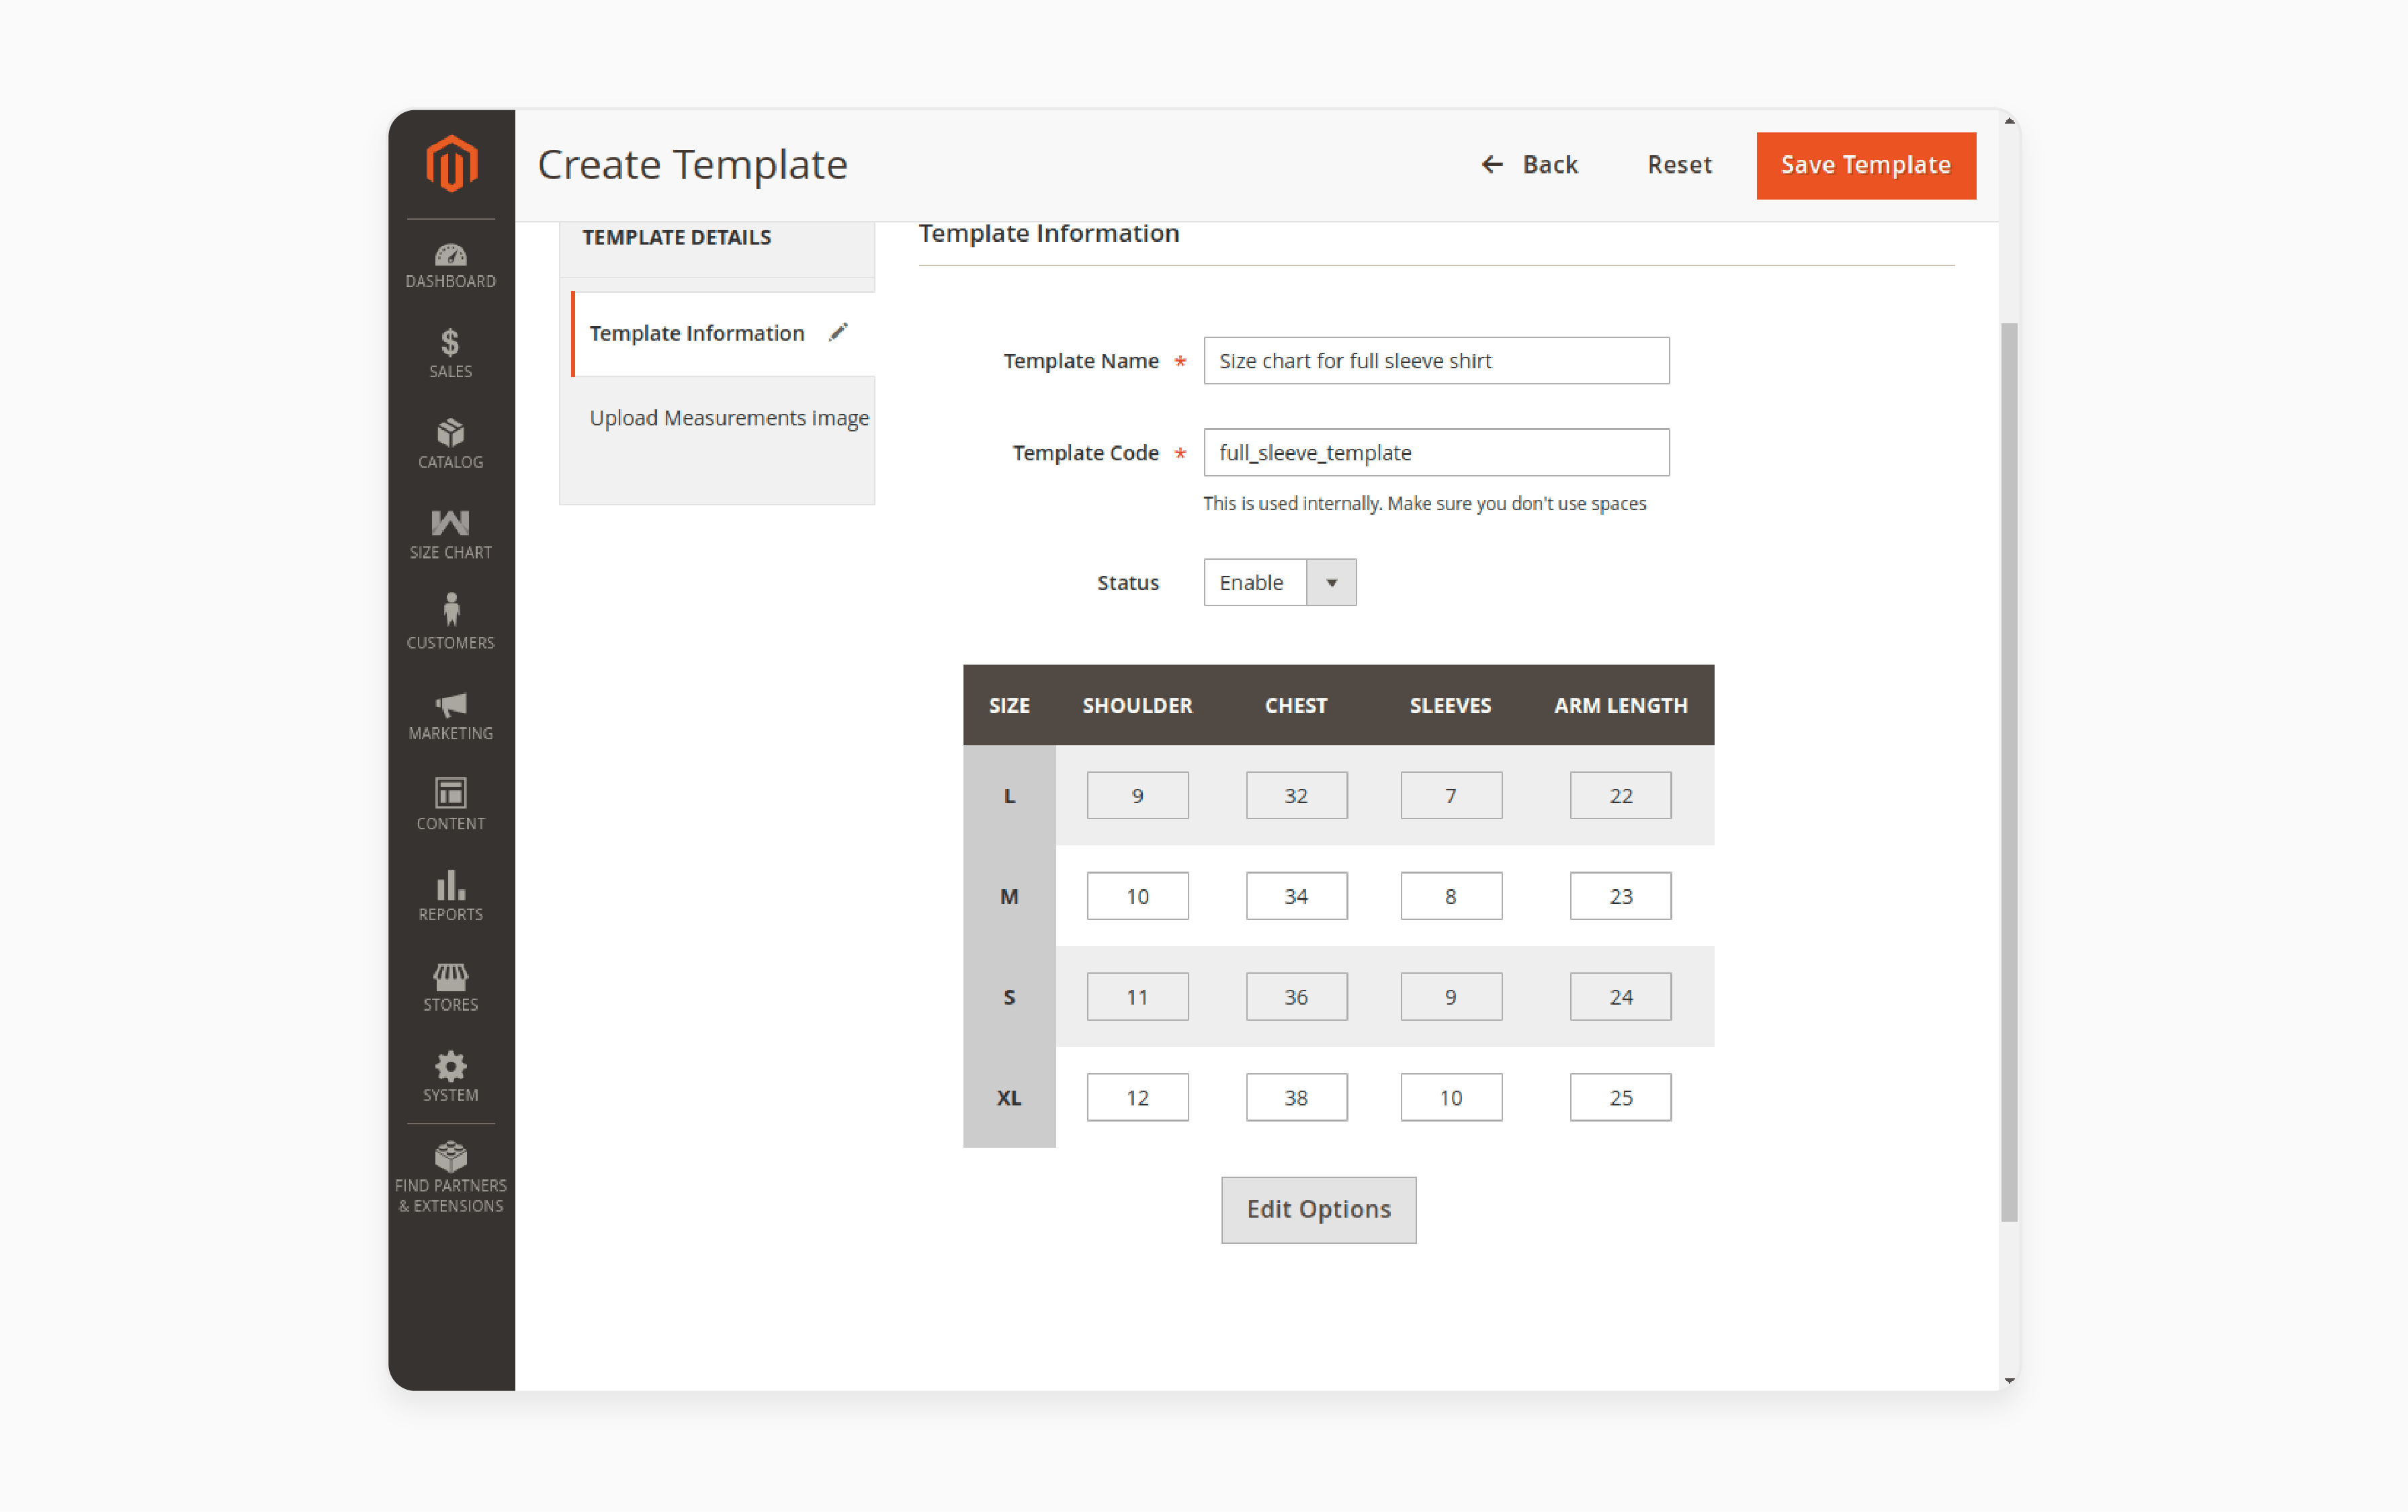Click the CHEST column header
2408x1512 pixels.
(x=1295, y=705)
